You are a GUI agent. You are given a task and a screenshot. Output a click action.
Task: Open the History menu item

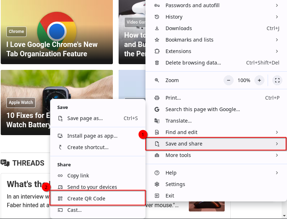tap(174, 17)
